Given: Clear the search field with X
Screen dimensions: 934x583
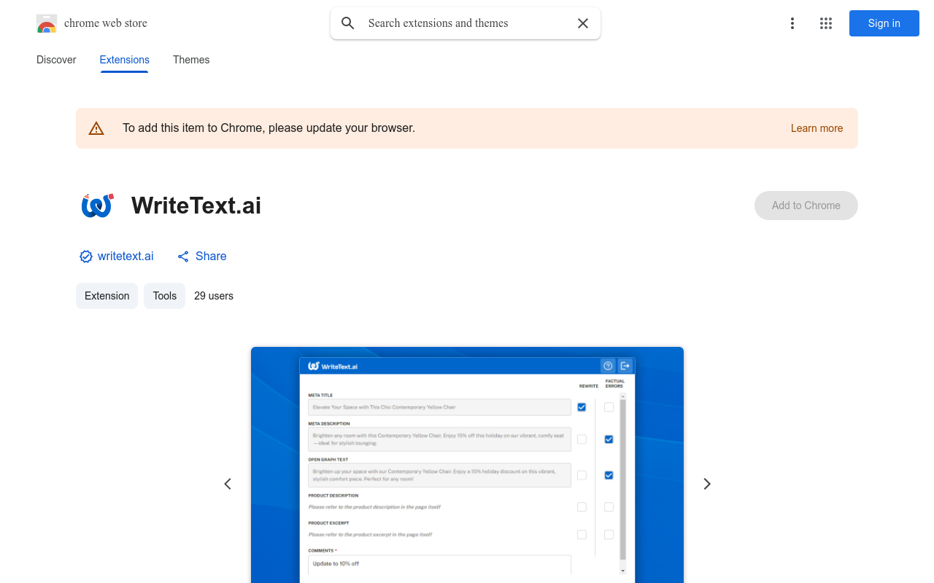Looking at the screenshot, I should (583, 23).
